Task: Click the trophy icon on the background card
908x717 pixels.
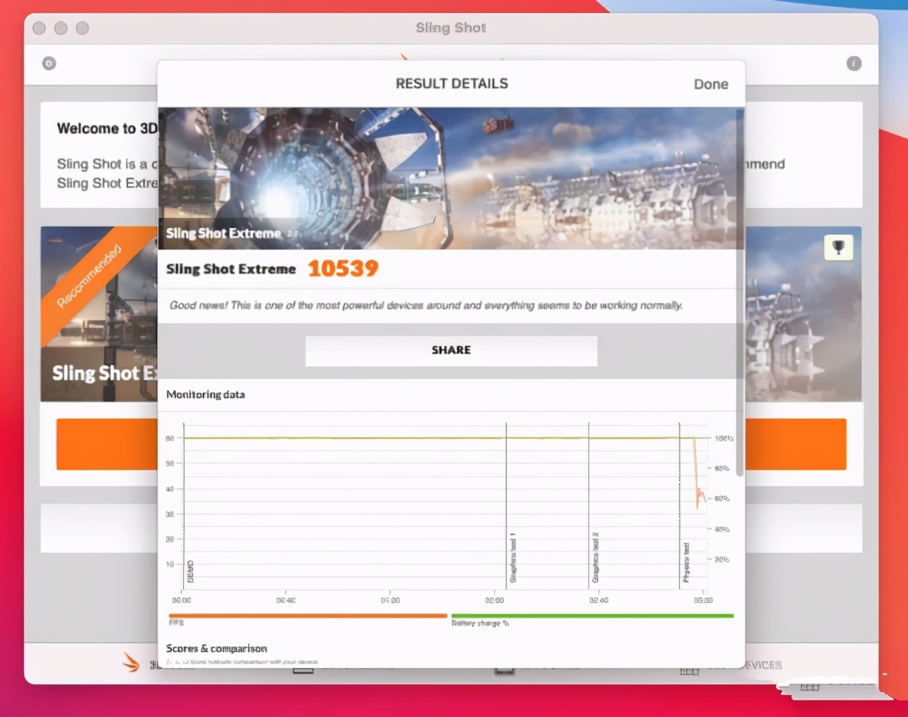Action: click(838, 247)
